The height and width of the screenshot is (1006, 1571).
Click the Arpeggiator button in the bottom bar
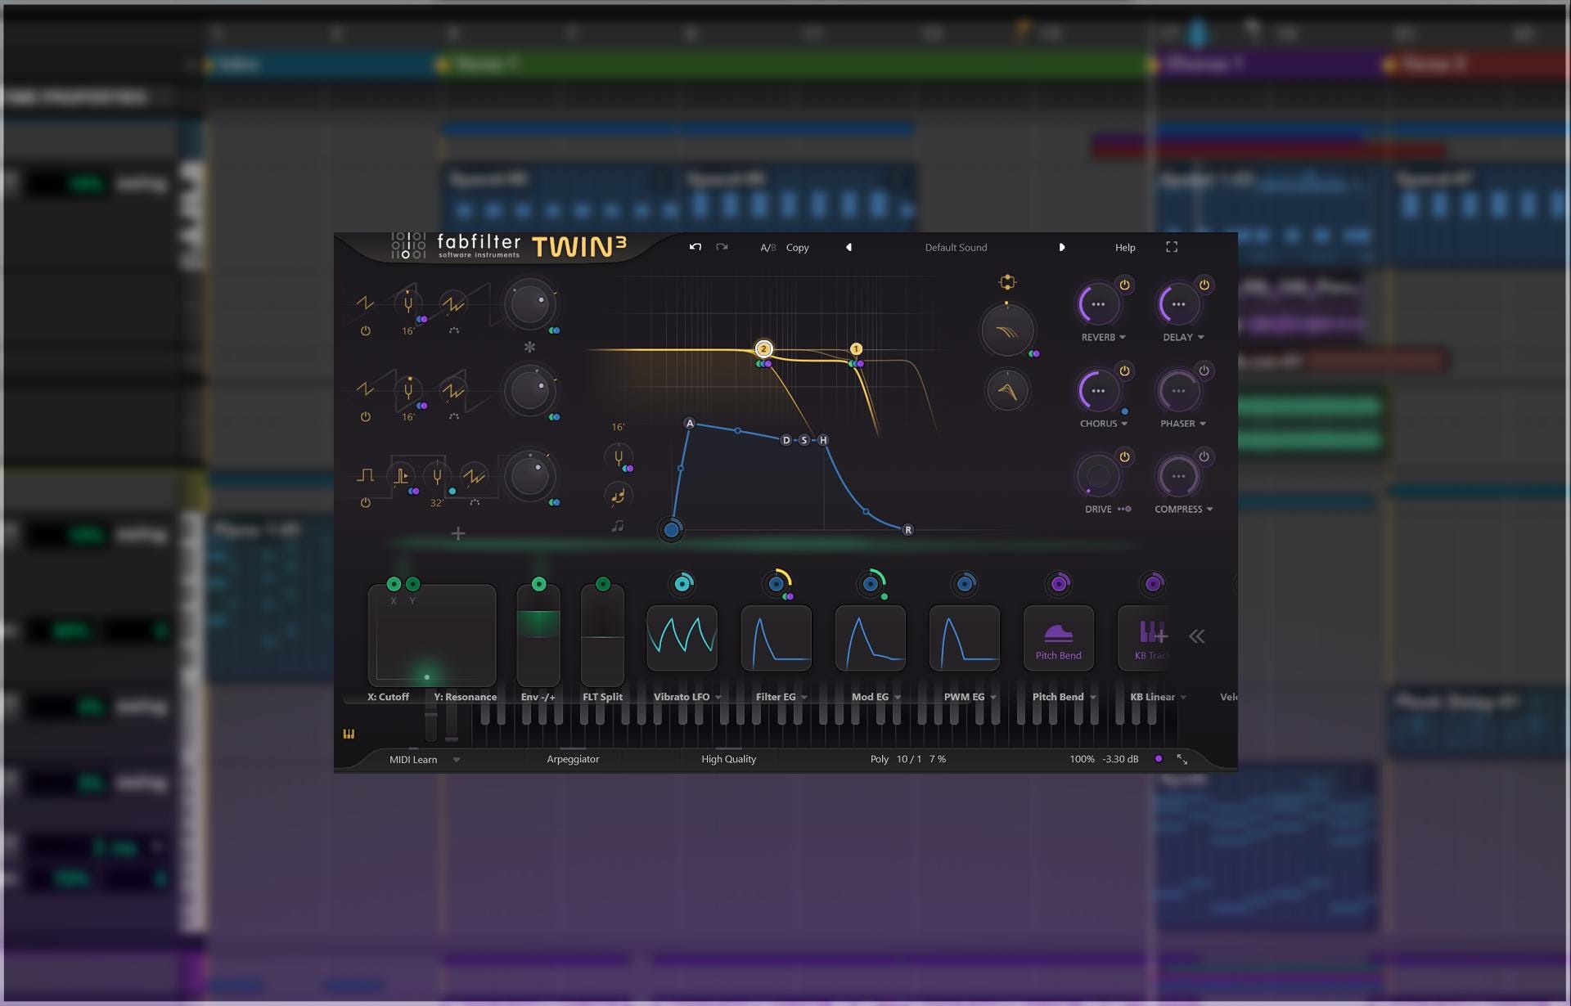click(573, 760)
